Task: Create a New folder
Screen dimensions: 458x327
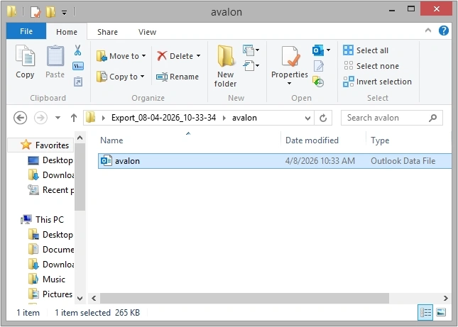Action: pos(225,66)
